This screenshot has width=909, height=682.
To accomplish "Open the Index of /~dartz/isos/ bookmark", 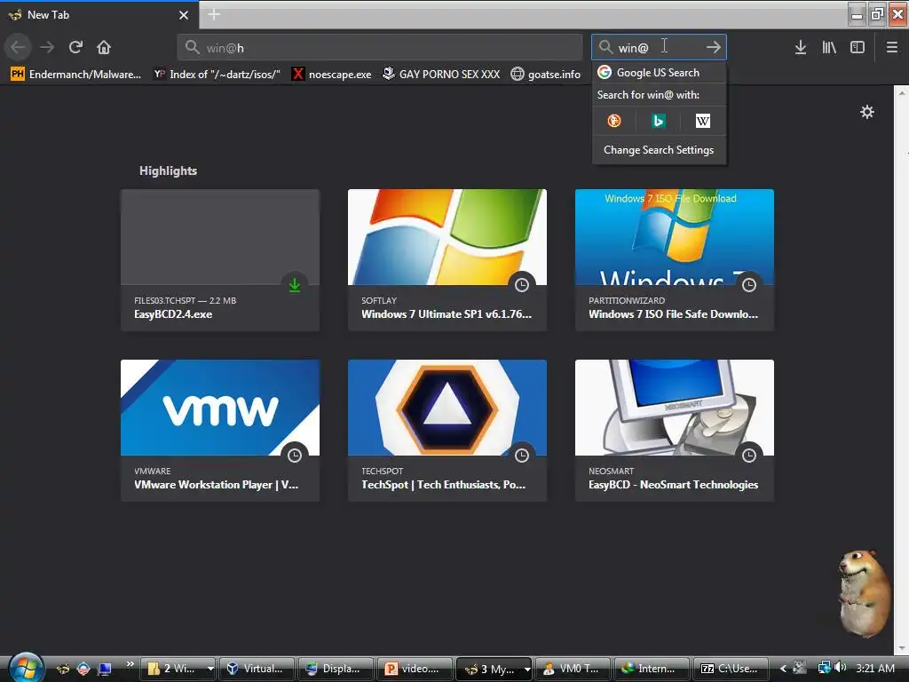I will [217, 75].
